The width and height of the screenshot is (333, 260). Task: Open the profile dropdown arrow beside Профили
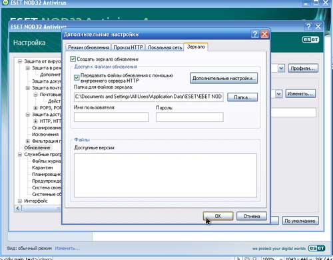(281, 68)
